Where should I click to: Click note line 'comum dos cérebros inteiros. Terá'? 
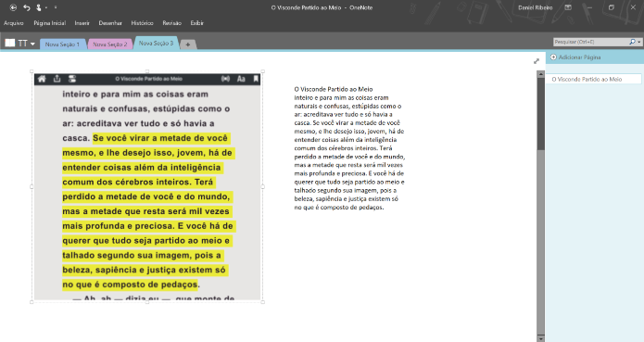coord(344,148)
